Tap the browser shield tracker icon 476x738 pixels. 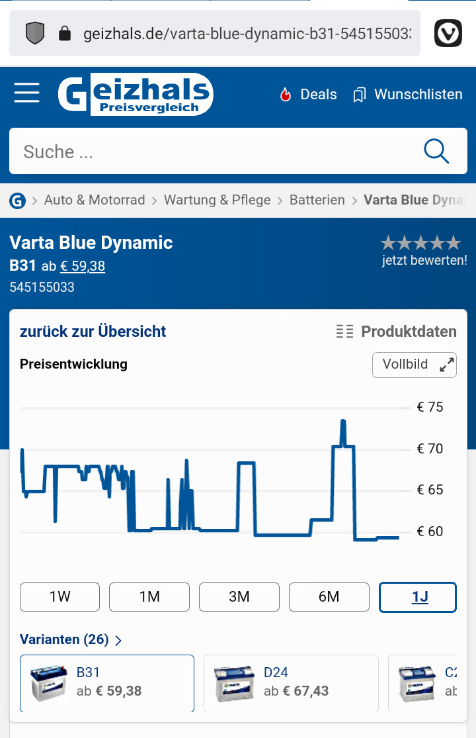click(35, 33)
